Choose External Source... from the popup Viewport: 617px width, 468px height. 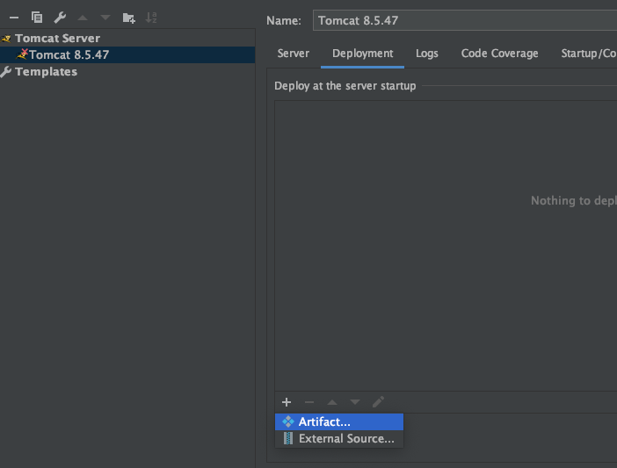point(339,438)
